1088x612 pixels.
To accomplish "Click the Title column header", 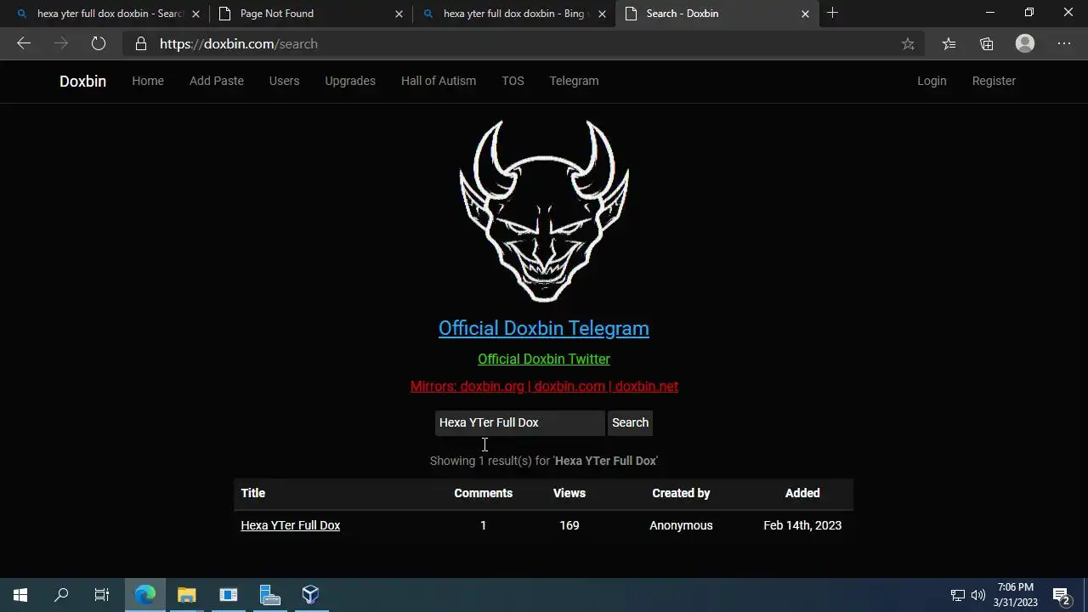I will coord(253,493).
